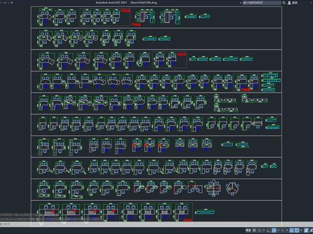Toggle snap mode in the status bar
The image size is (313, 234).
pos(259,230)
